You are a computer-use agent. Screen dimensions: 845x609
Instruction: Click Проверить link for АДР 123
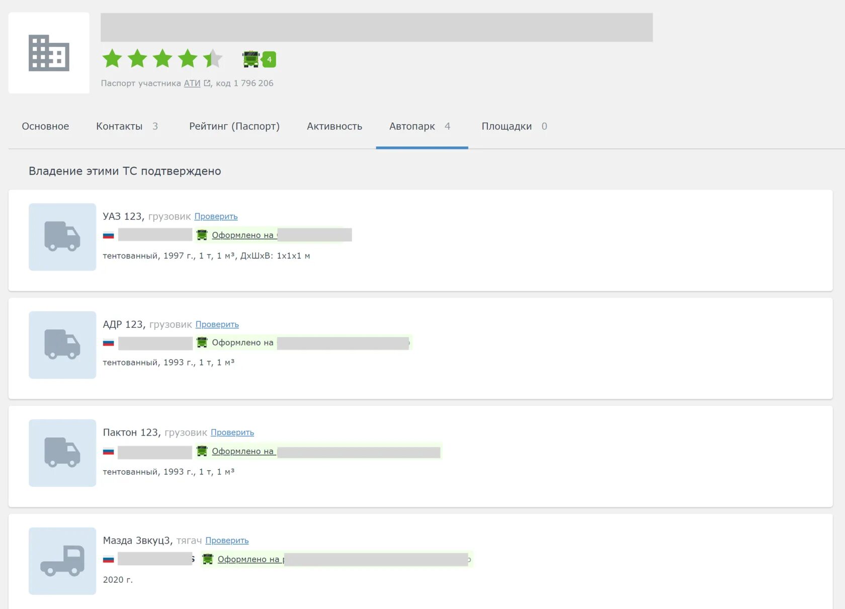[x=217, y=324]
